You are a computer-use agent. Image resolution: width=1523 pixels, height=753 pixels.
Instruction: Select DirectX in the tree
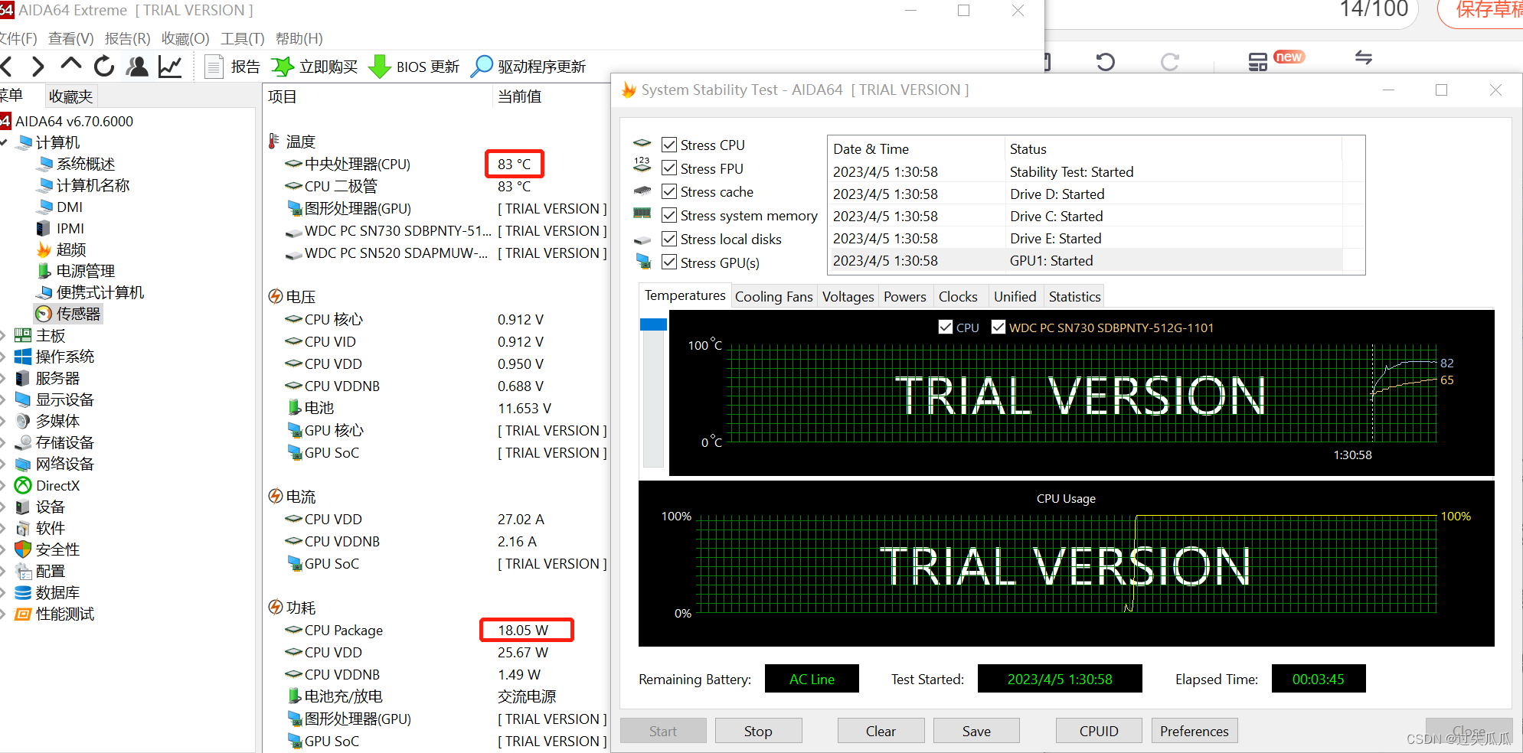[47, 485]
